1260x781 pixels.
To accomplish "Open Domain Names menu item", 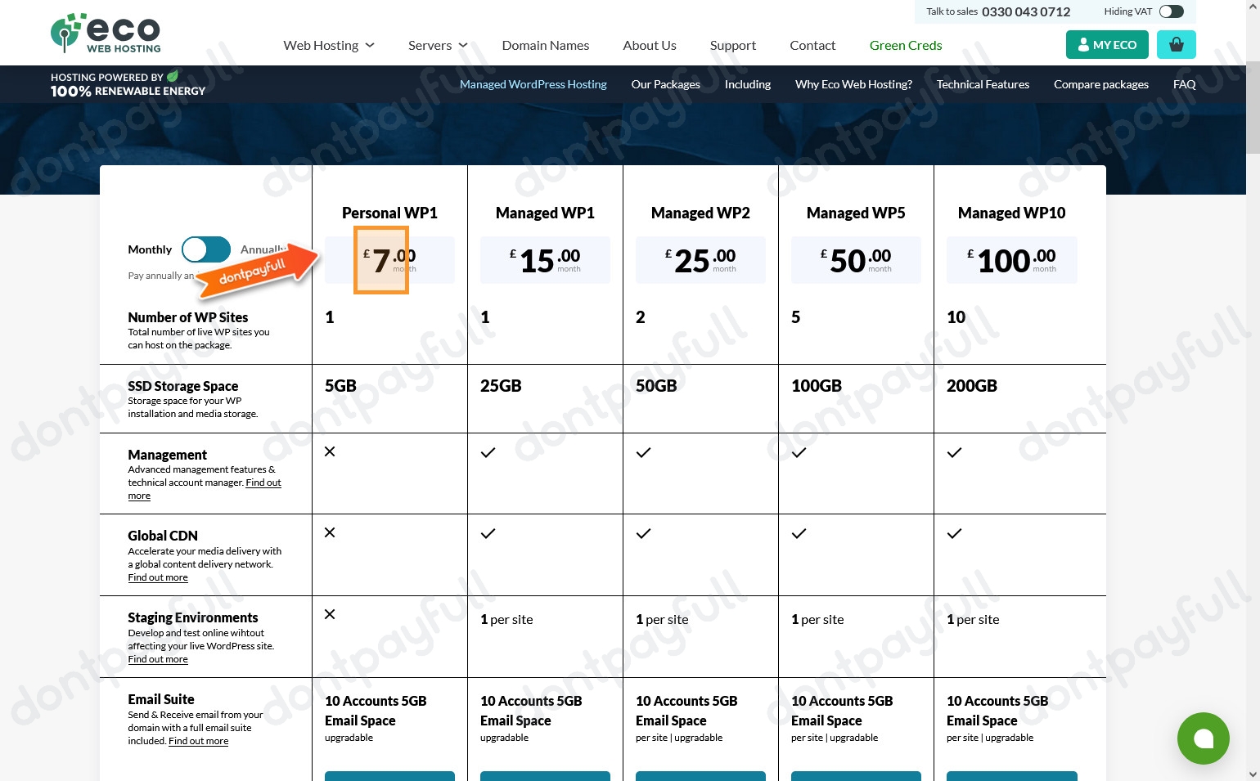I will pos(546,45).
